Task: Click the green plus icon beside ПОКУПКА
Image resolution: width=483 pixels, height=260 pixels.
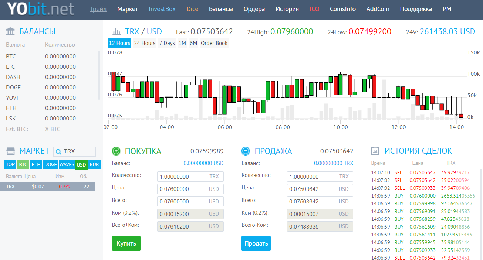Action: coord(116,151)
